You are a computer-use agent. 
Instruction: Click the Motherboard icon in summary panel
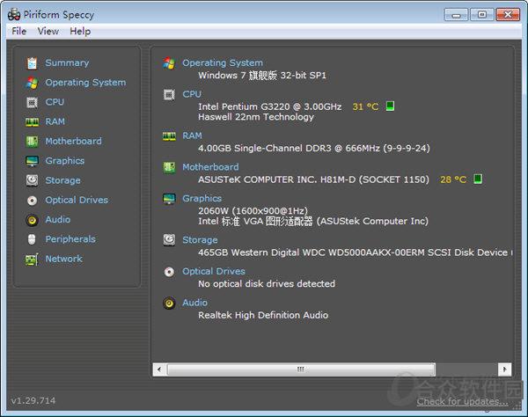pyautogui.click(x=169, y=167)
